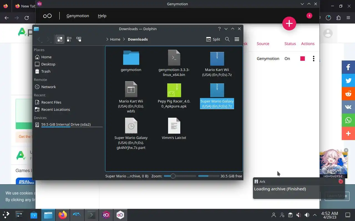Click the What's This help button in Dolphin title bar

coord(219,29)
